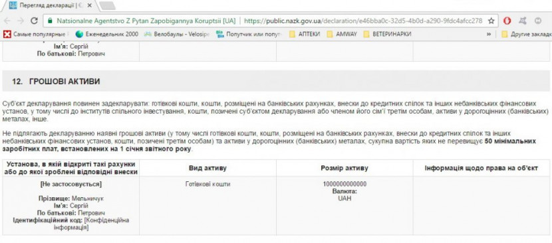Click the bold 50 мінімальних text
Image resolution: width=552 pixels, height=243 pixels.
tap(510, 141)
